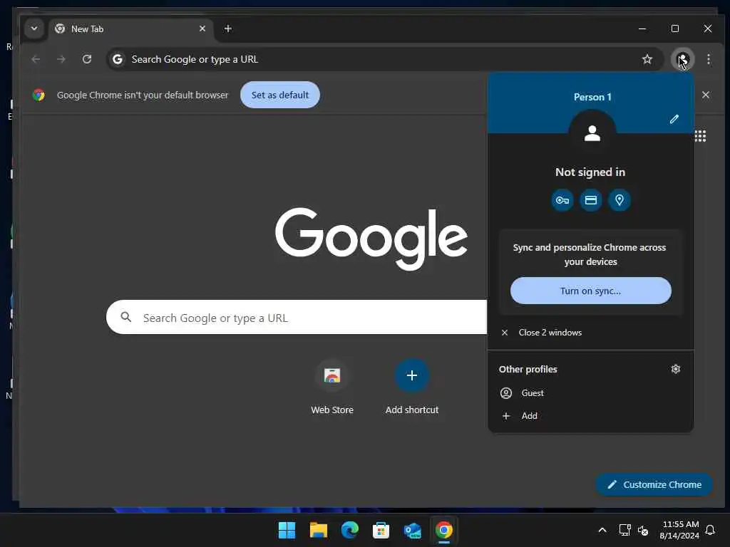Open a new tab with plus button
This screenshot has width=730, height=547.
[x=227, y=28]
